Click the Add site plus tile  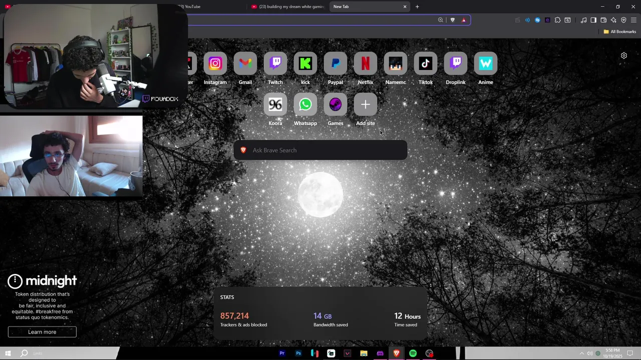click(x=366, y=105)
